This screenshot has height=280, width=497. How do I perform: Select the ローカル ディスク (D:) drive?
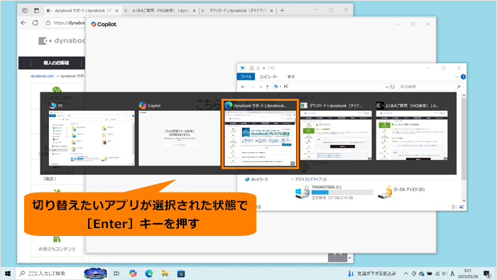click(401, 192)
